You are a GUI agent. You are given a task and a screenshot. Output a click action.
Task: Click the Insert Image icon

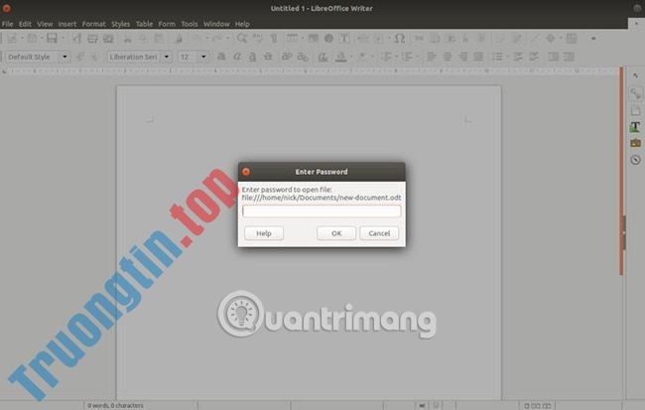point(314,39)
